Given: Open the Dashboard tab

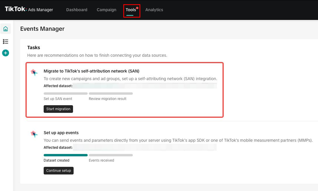Looking at the screenshot, I should 77,10.
